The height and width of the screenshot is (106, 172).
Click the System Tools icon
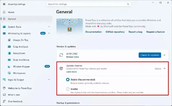coord(4,27)
